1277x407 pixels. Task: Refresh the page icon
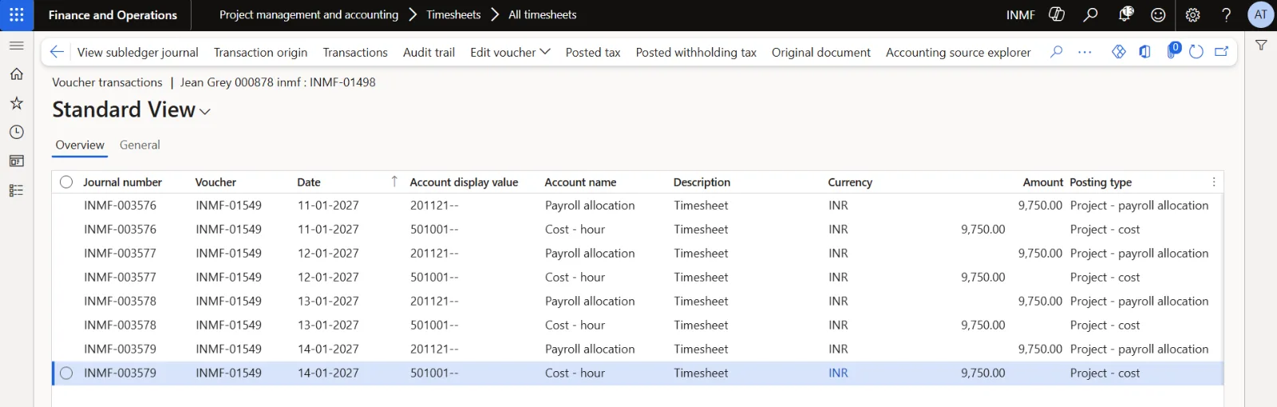[x=1196, y=52]
